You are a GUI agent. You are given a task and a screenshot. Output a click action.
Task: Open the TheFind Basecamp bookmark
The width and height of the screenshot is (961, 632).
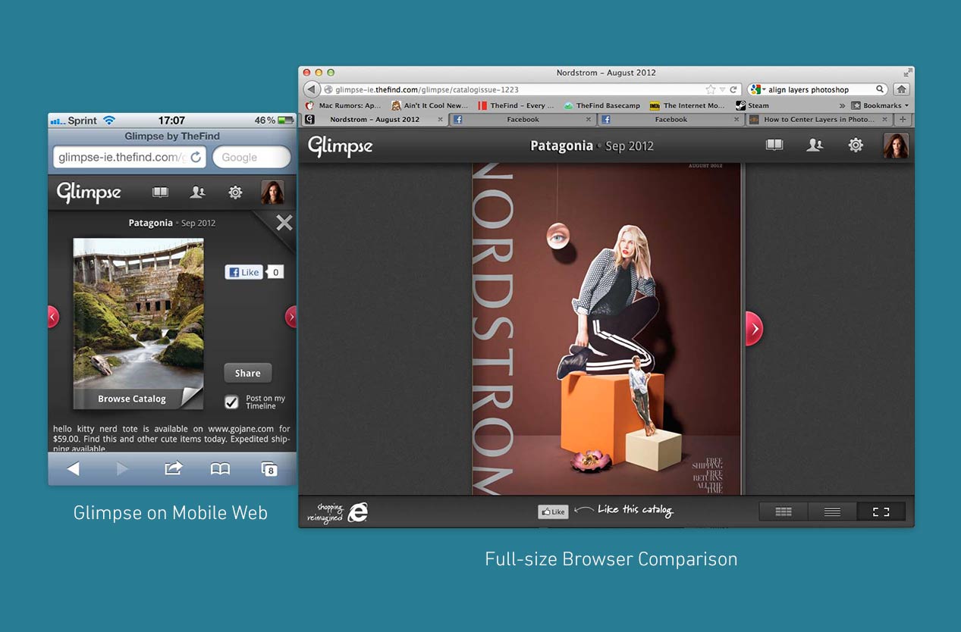[x=601, y=106]
